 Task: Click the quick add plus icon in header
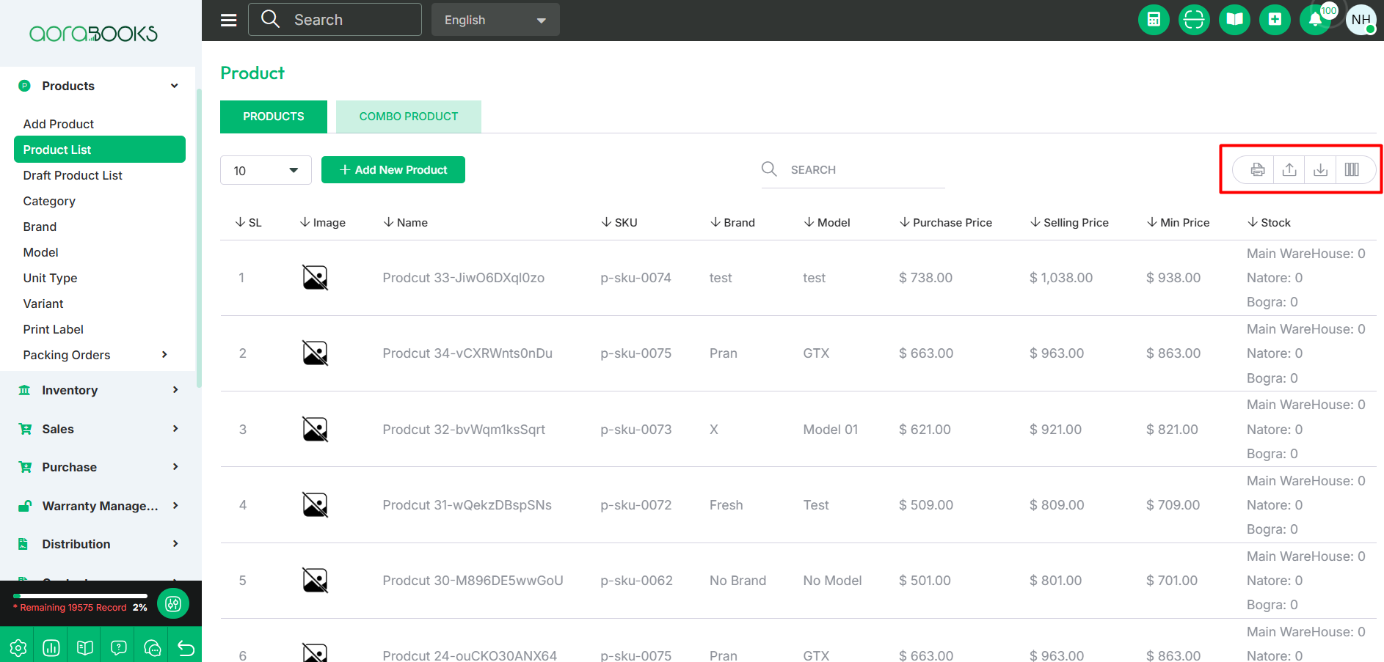click(x=1275, y=20)
